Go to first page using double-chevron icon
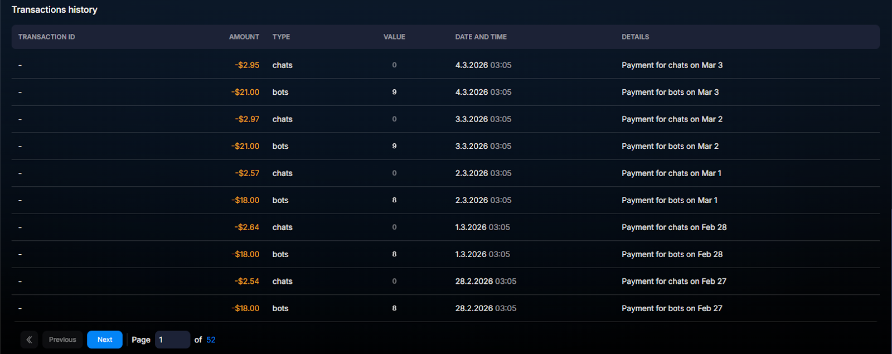 [29, 340]
